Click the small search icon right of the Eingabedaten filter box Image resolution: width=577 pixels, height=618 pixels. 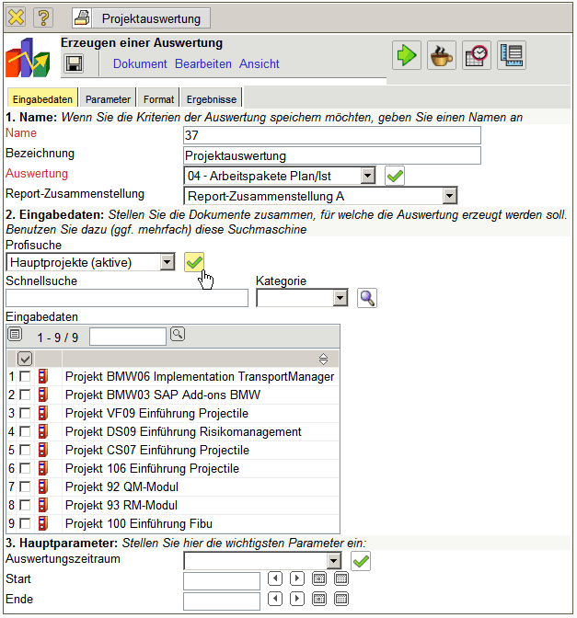(x=178, y=334)
